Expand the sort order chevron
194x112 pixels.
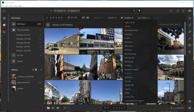point(69,108)
